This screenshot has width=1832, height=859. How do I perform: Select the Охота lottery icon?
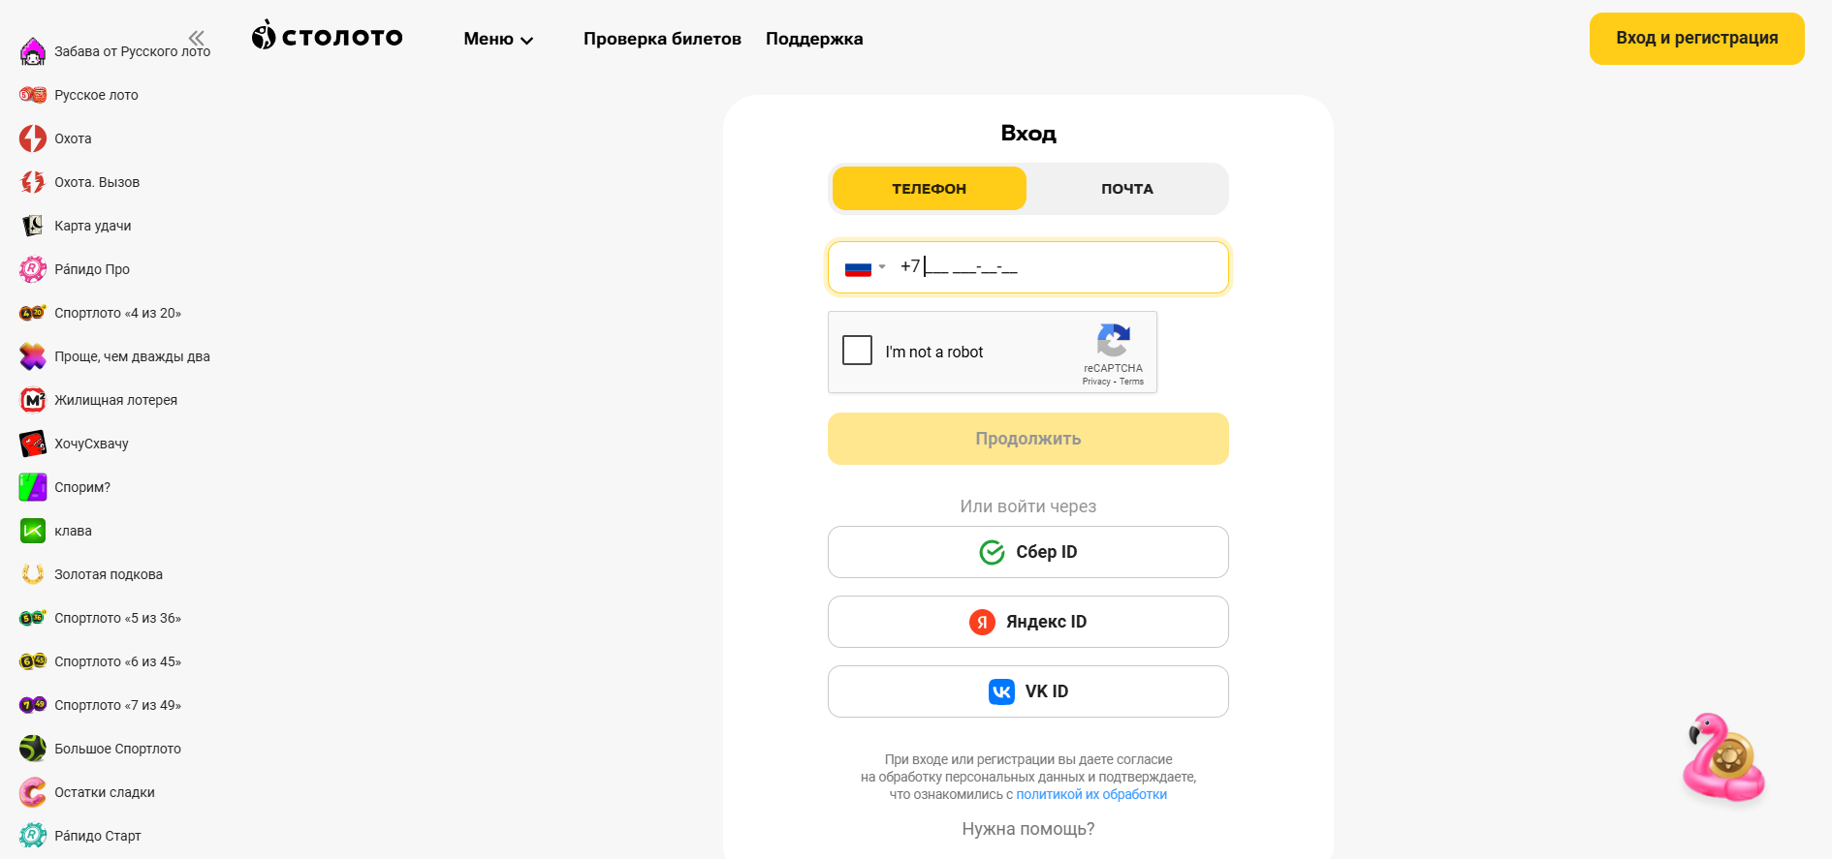coord(33,138)
